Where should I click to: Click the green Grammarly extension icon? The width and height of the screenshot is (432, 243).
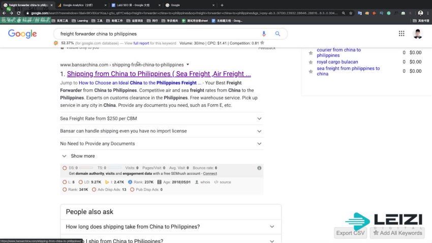click(388, 13)
